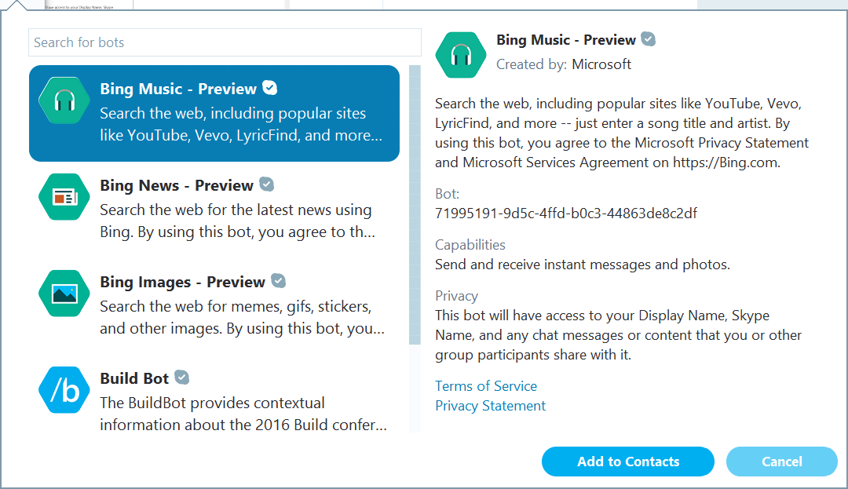Focus the Search for bots field
The width and height of the screenshot is (848, 489).
(x=225, y=42)
